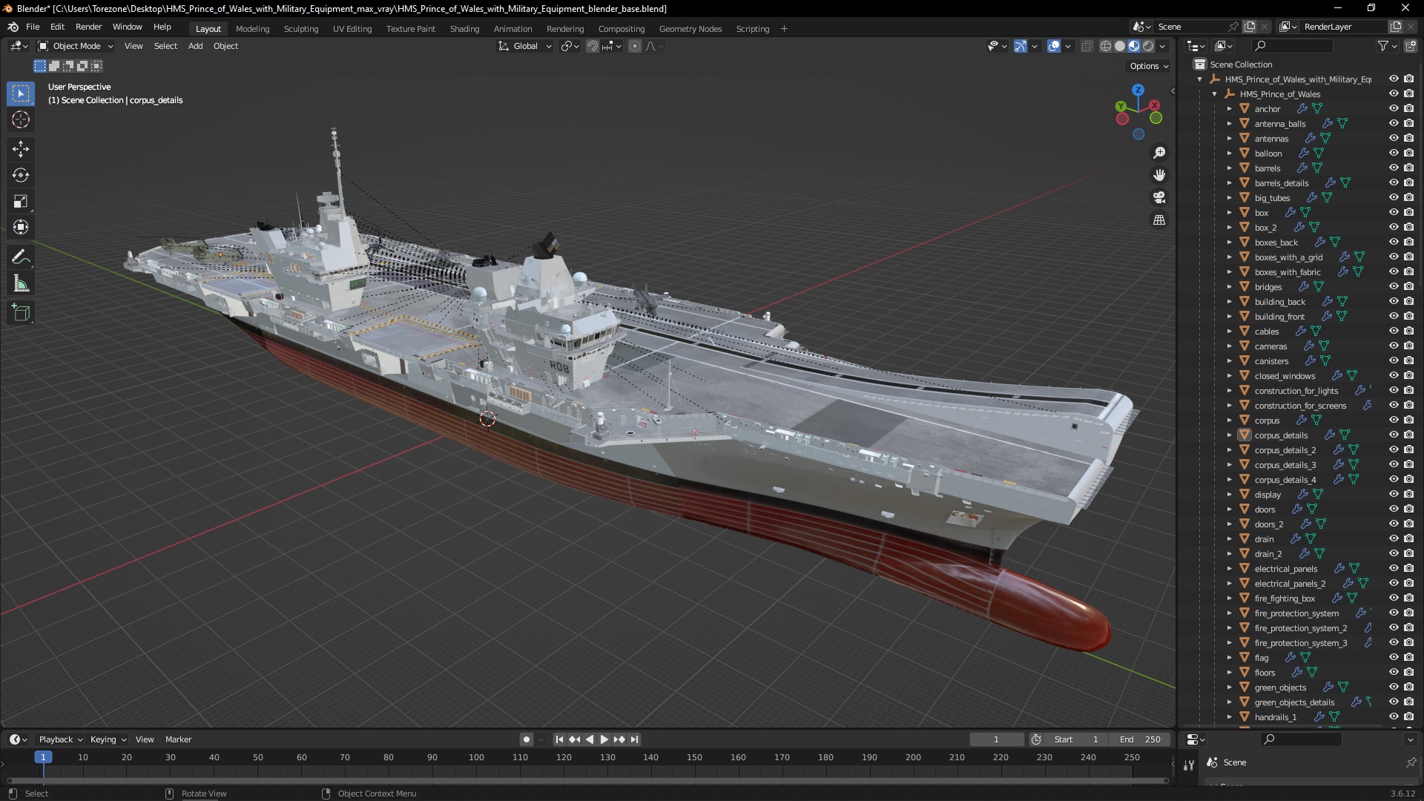Toggle proportional editing
Viewport: 1424px width, 801px height.
pos(635,46)
